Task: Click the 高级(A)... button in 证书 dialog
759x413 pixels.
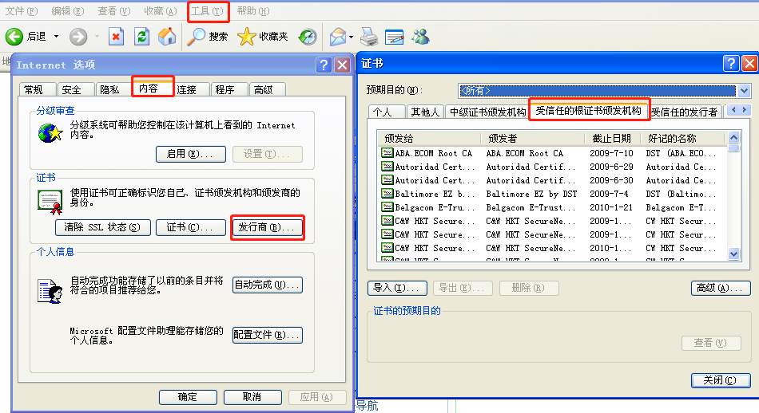Action: 721,288
